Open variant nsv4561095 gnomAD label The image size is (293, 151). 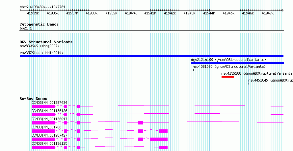tap(229, 66)
